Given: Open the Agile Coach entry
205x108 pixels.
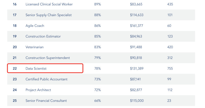Looking at the screenshot, I should pos(35,26).
